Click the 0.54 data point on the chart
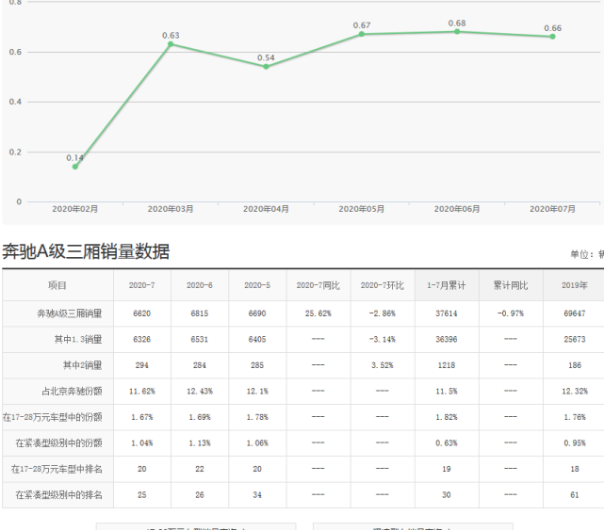 [x=266, y=67]
